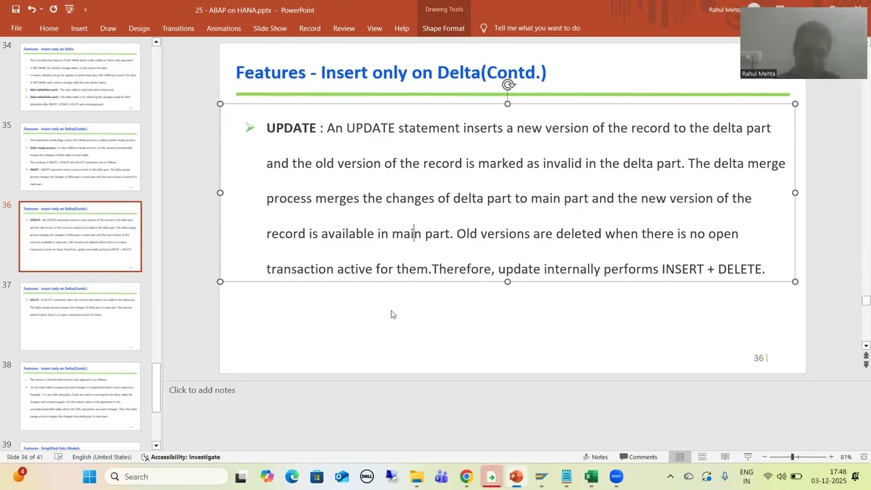Click Next Slide double-arrow in editor scrollbar
Image resolution: width=871 pixels, height=490 pixels.
866,365
